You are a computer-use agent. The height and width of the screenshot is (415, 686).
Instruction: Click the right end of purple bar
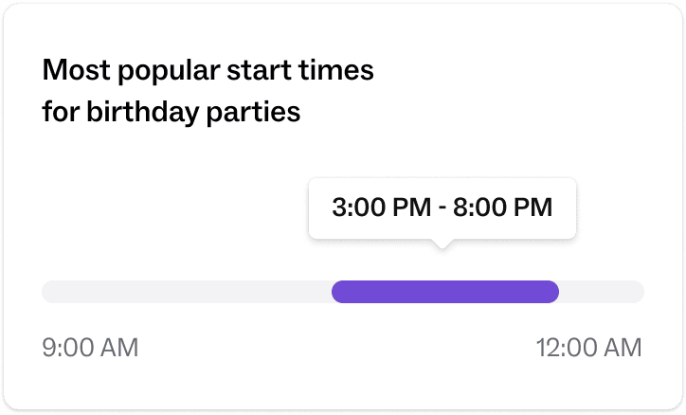551,292
